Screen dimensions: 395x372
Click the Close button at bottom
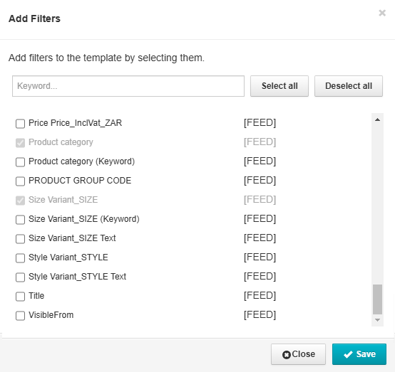pyautogui.click(x=298, y=354)
